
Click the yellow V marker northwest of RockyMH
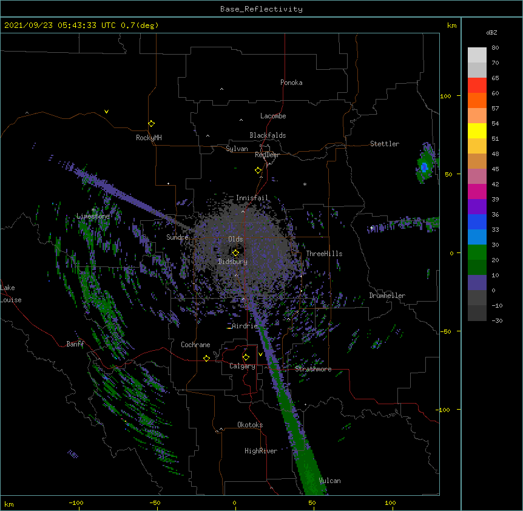106,112
